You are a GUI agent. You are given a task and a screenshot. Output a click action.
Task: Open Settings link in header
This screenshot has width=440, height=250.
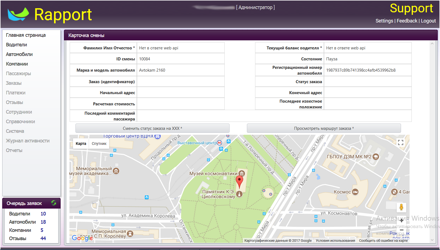click(x=384, y=21)
